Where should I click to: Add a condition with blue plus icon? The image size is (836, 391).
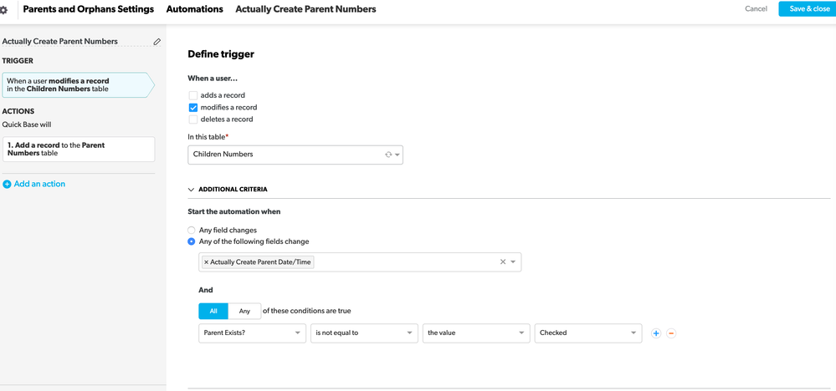(656, 333)
